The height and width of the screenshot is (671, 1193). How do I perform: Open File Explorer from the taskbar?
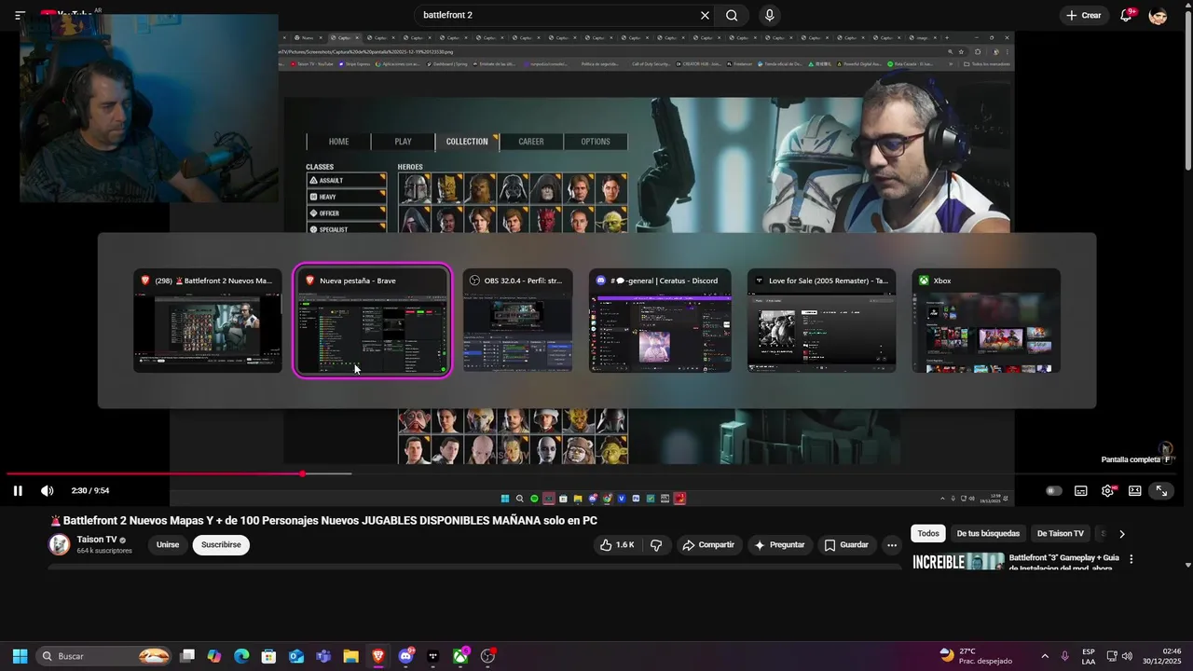350,656
